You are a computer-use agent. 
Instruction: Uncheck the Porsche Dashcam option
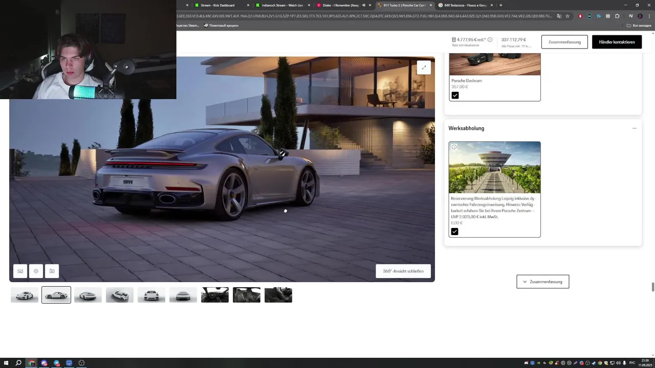tap(455, 95)
